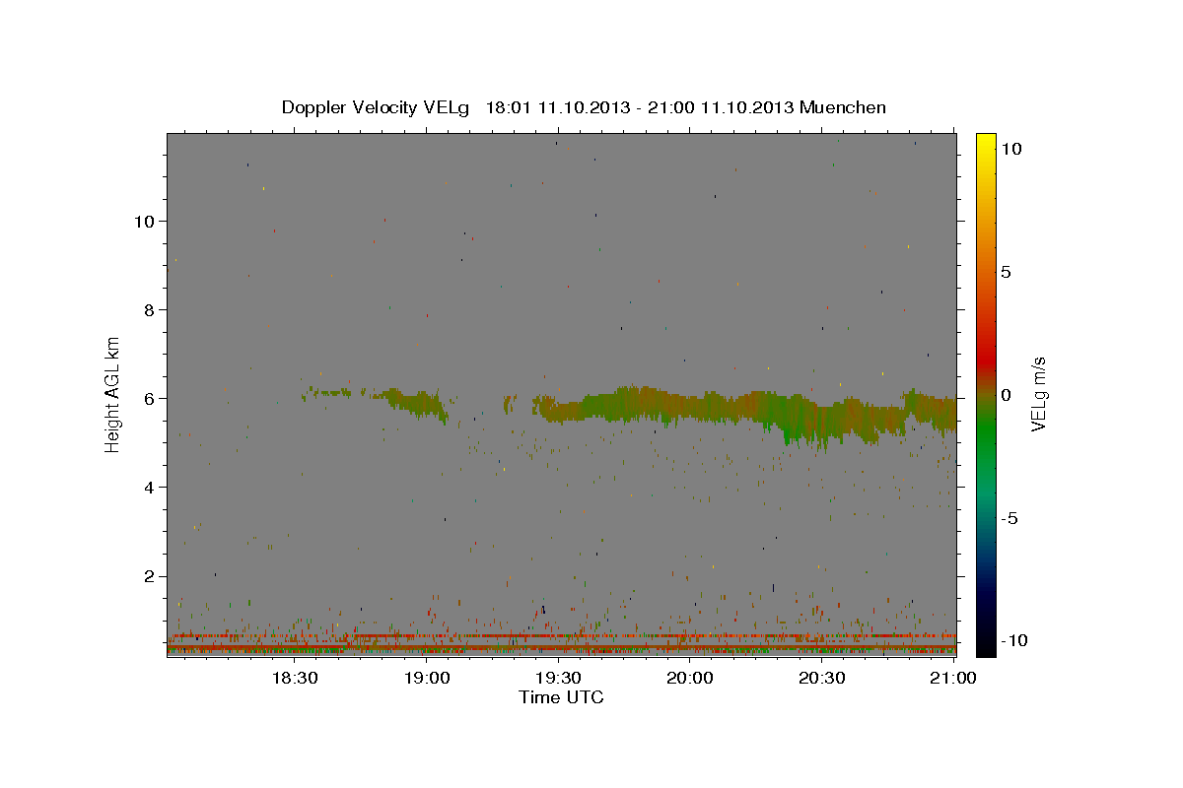
Task: Click the red horizontal noise line near the ground
Action: (561, 635)
